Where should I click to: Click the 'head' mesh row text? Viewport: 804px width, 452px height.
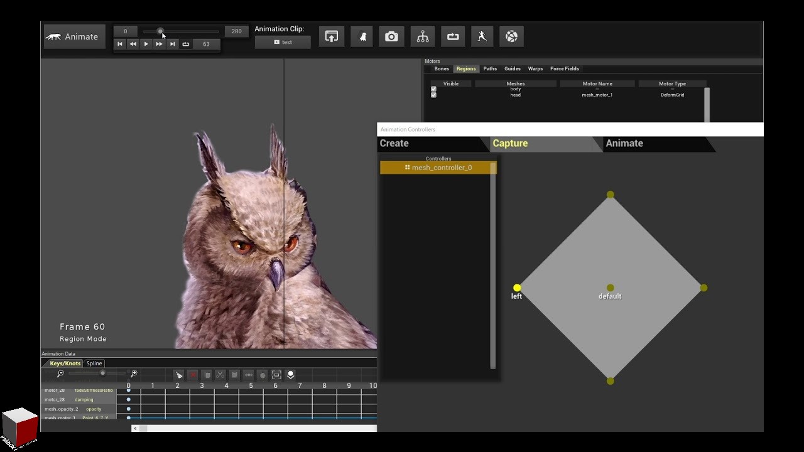click(x=516, y=95)
